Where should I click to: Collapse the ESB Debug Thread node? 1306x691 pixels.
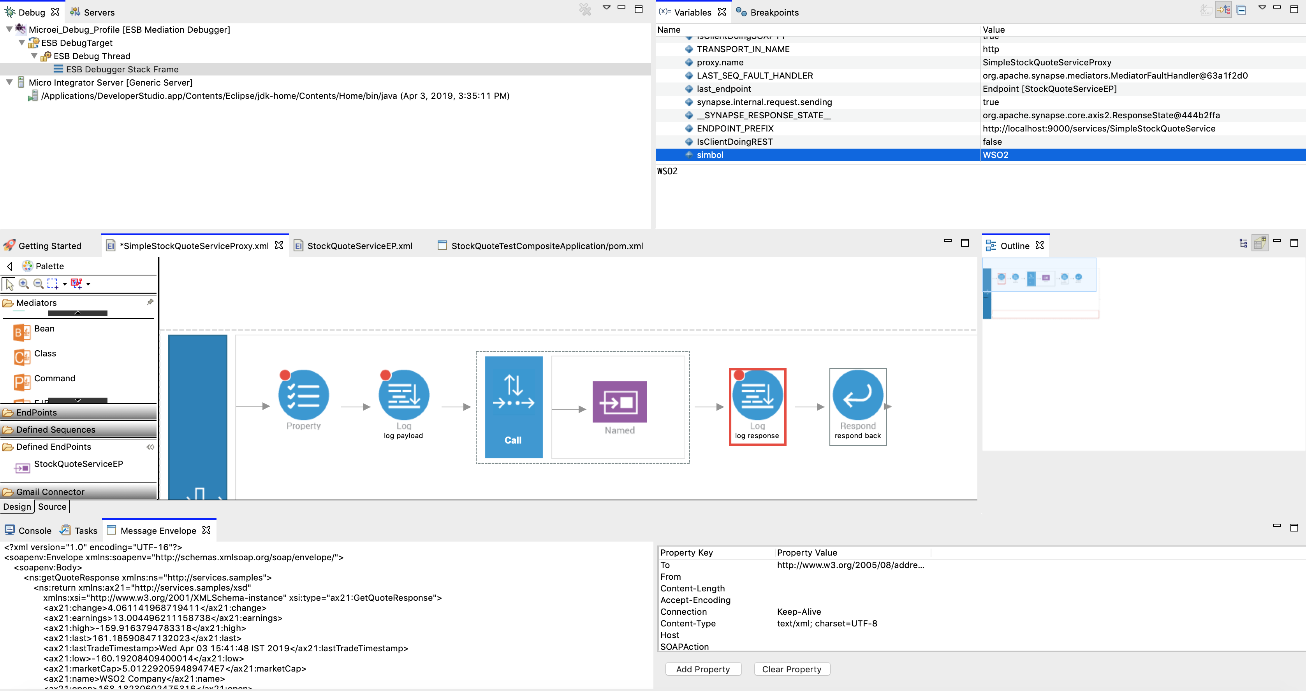(x=35, y=56)
